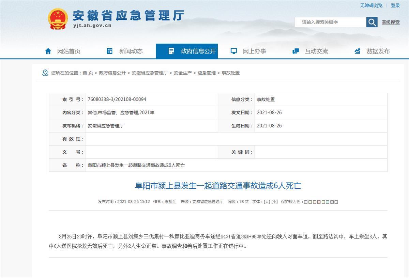Focus the keyword search input field

tap(330, 22)
